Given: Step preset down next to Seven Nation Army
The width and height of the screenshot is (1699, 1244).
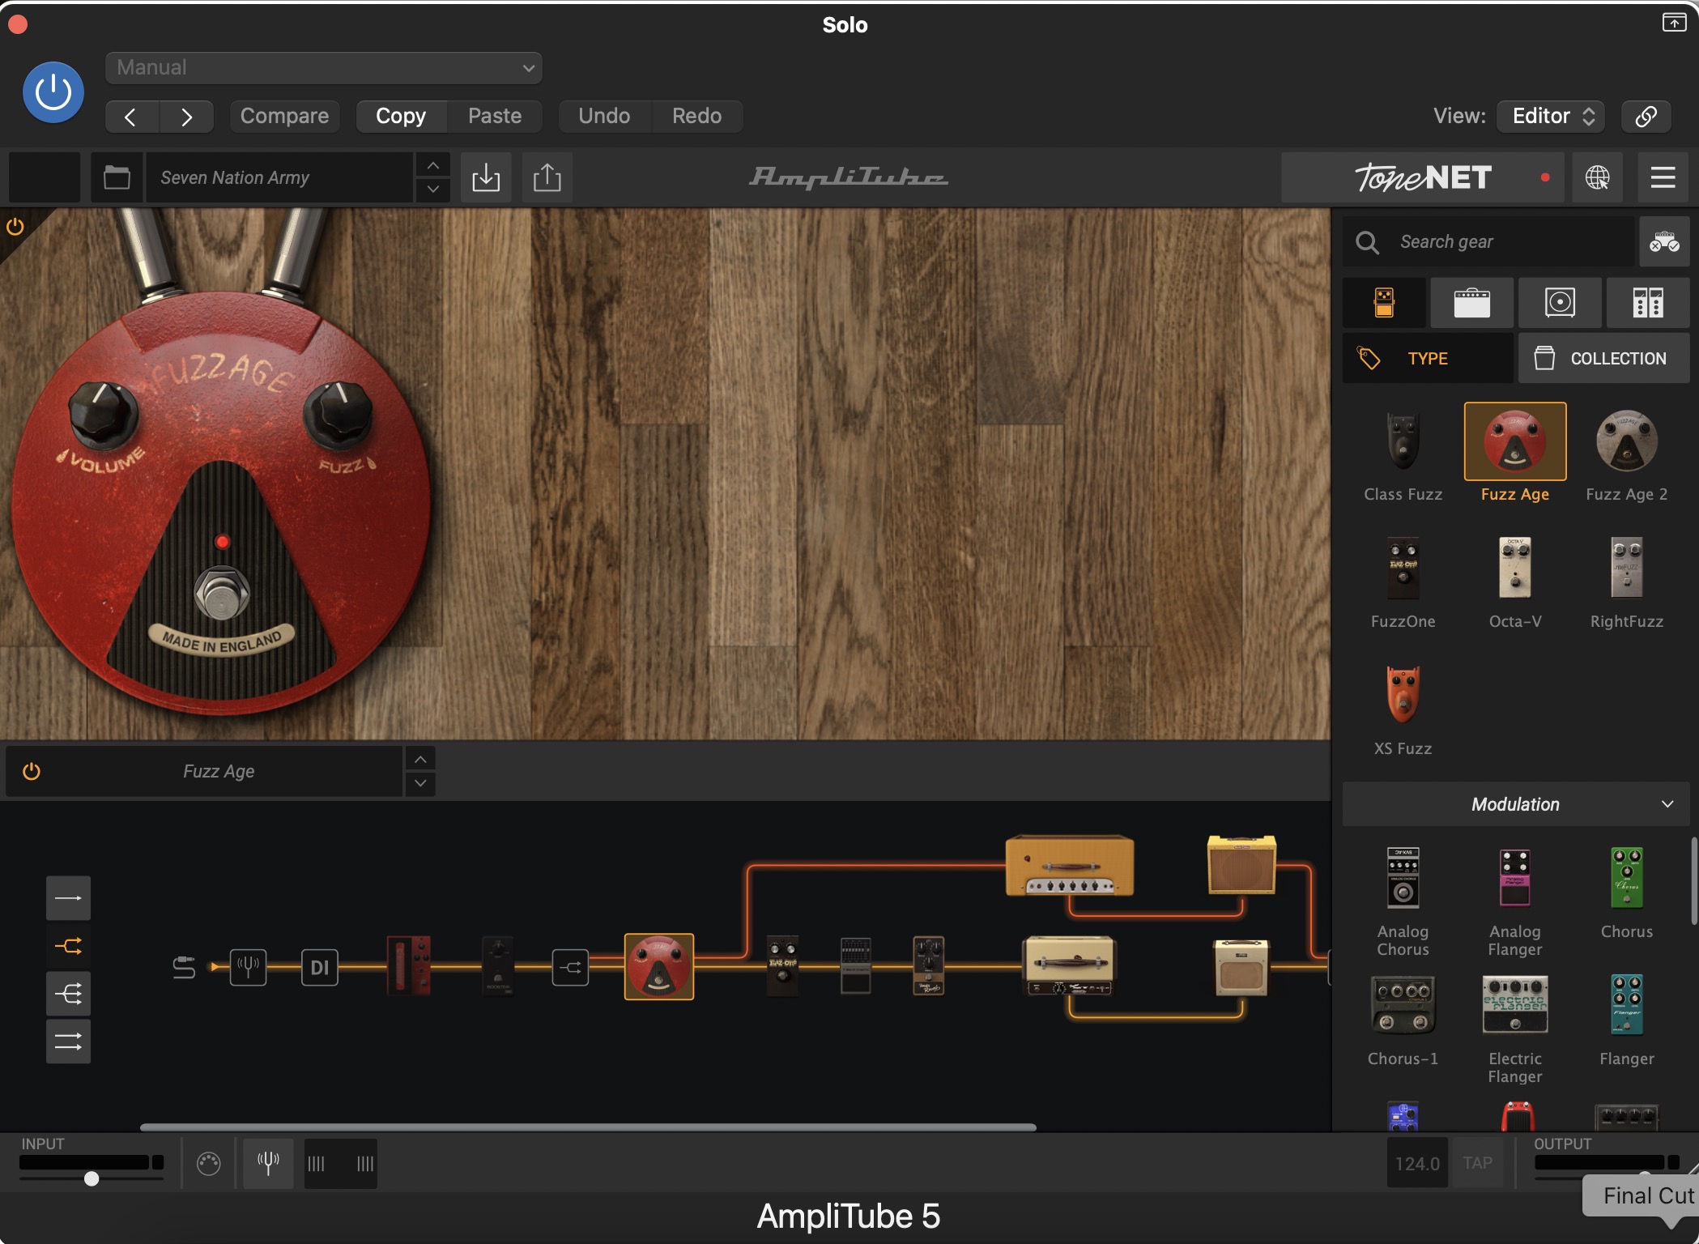Looking at the screenshot, I should [x=433, y=190].
